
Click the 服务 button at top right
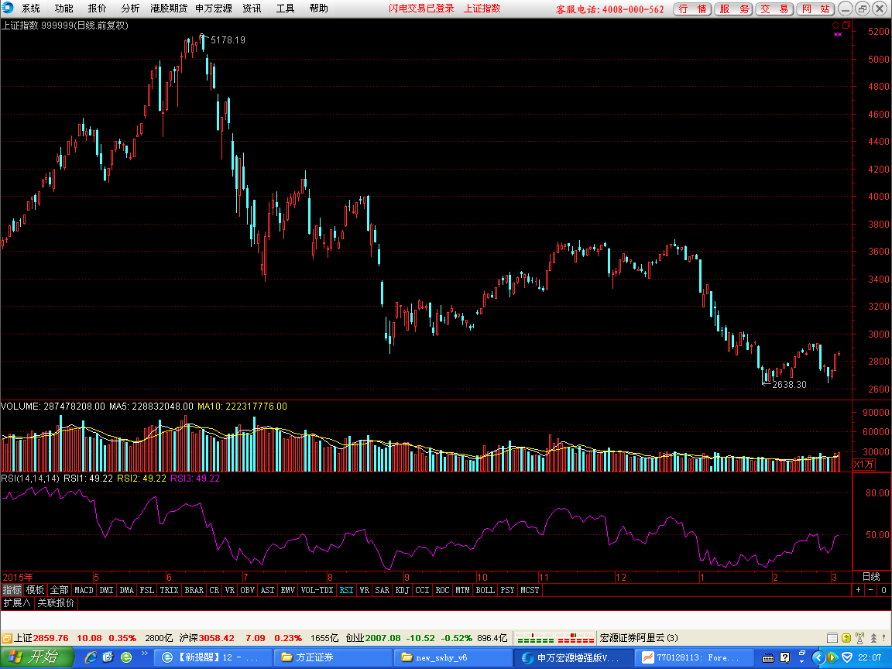(x=734, y=9)
